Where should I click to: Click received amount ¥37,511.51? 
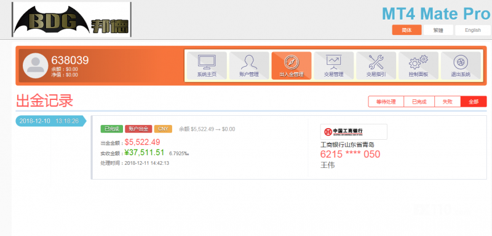(145, 153)
